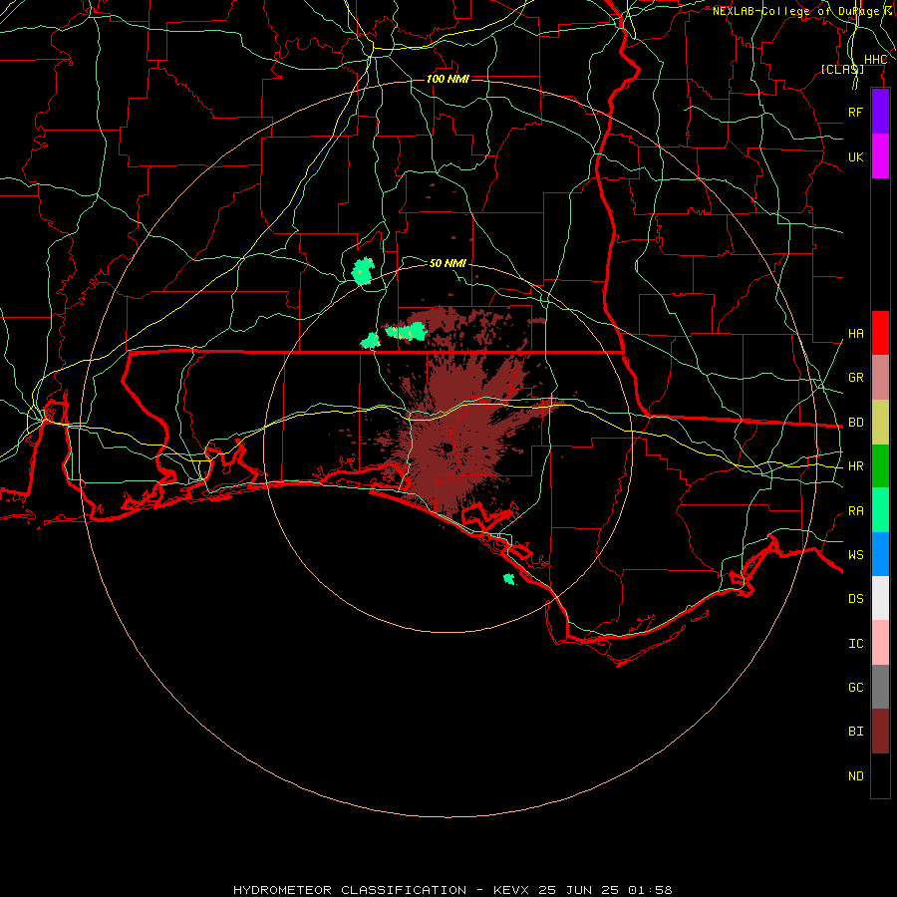Click the UK legend label

tap(855, 156)
